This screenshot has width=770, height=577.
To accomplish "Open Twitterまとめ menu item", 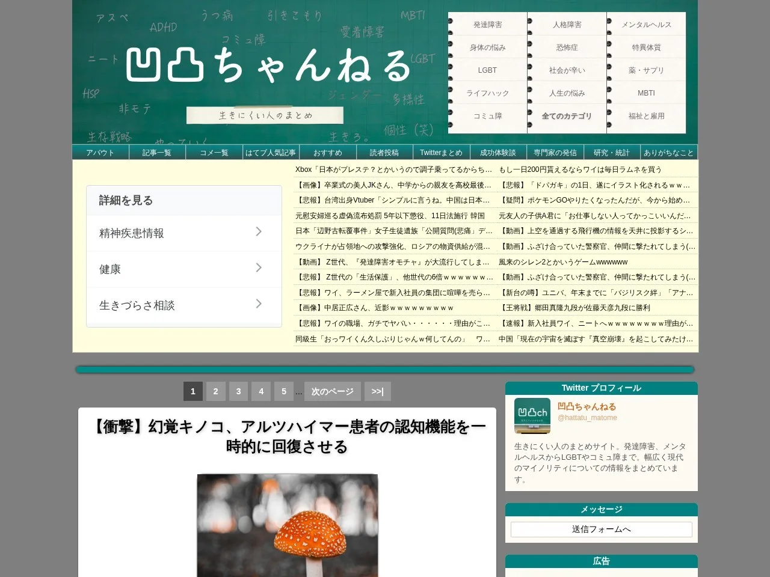I will point(442,153).
